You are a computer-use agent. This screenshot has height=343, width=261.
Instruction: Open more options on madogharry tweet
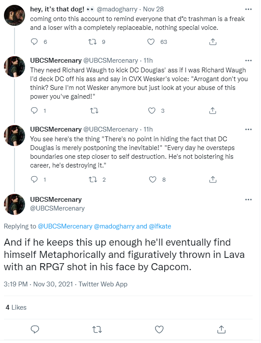[248, 9]
